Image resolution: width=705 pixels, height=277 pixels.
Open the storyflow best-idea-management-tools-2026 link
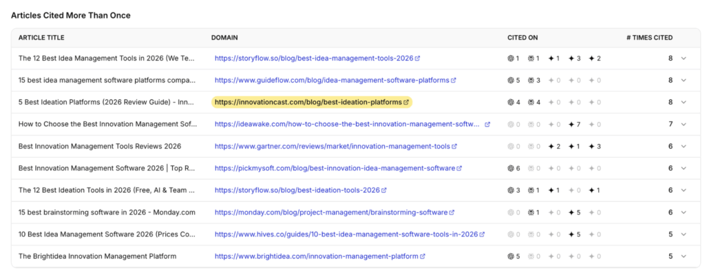[314, 59]
